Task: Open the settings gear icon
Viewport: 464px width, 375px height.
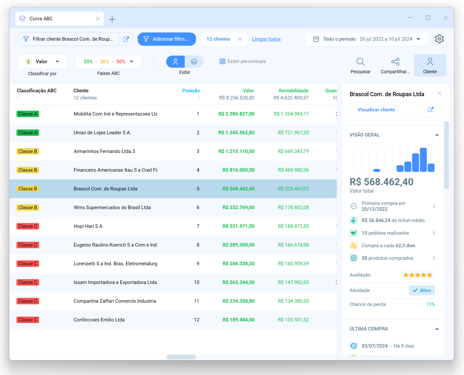Action: 439,39
